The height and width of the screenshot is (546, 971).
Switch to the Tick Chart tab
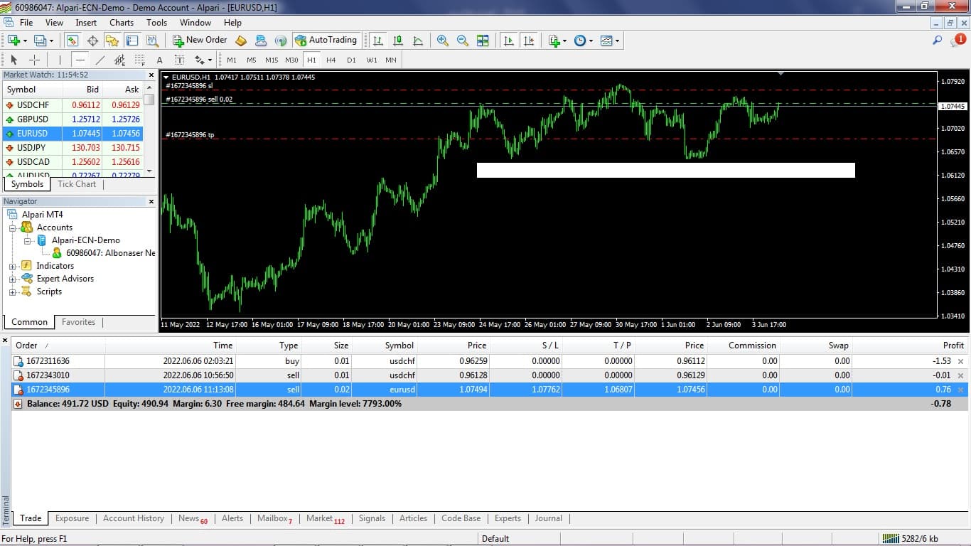[77, 184]
